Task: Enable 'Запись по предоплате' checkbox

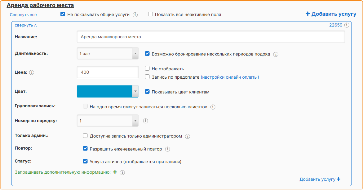Action: click(147, 77)
